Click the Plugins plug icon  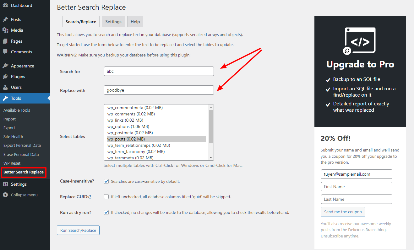5,77
